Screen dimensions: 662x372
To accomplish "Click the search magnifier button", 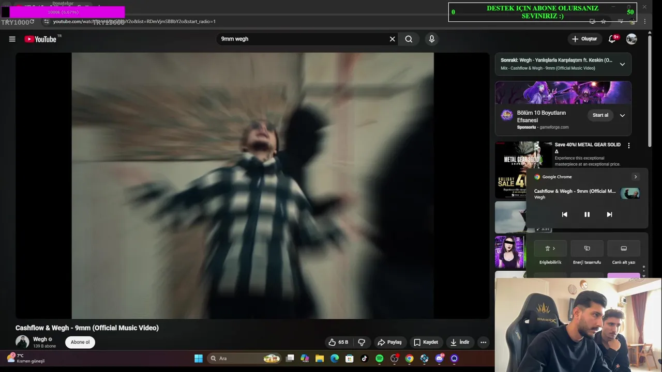I will [409, 39].
